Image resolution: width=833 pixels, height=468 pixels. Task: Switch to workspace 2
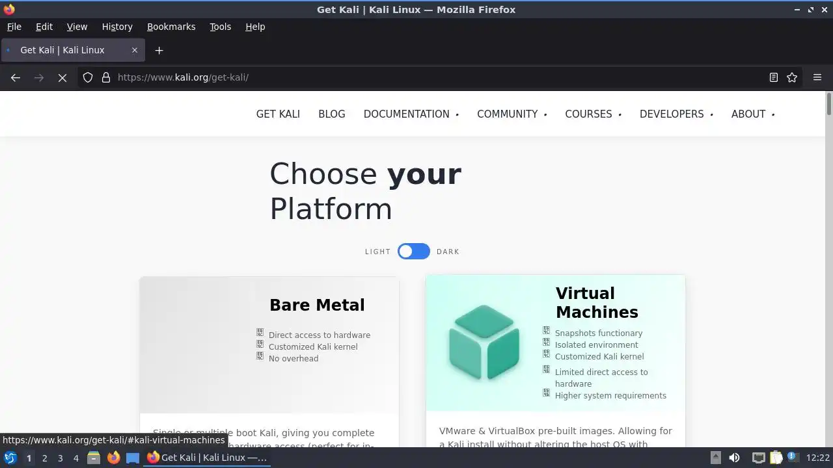click(x=44, y=458)
